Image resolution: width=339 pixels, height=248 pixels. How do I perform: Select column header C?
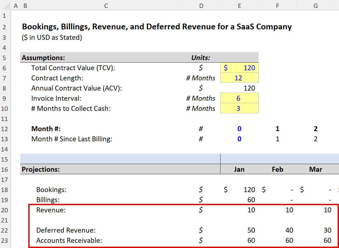tap(106, 5)
